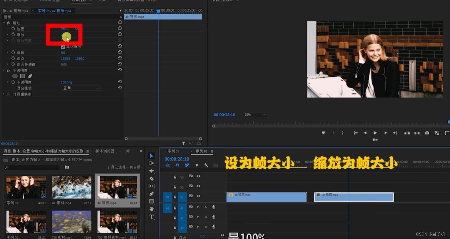Click filter funnel icon in effect controls
Screen dimensions: 450x239
184,143
